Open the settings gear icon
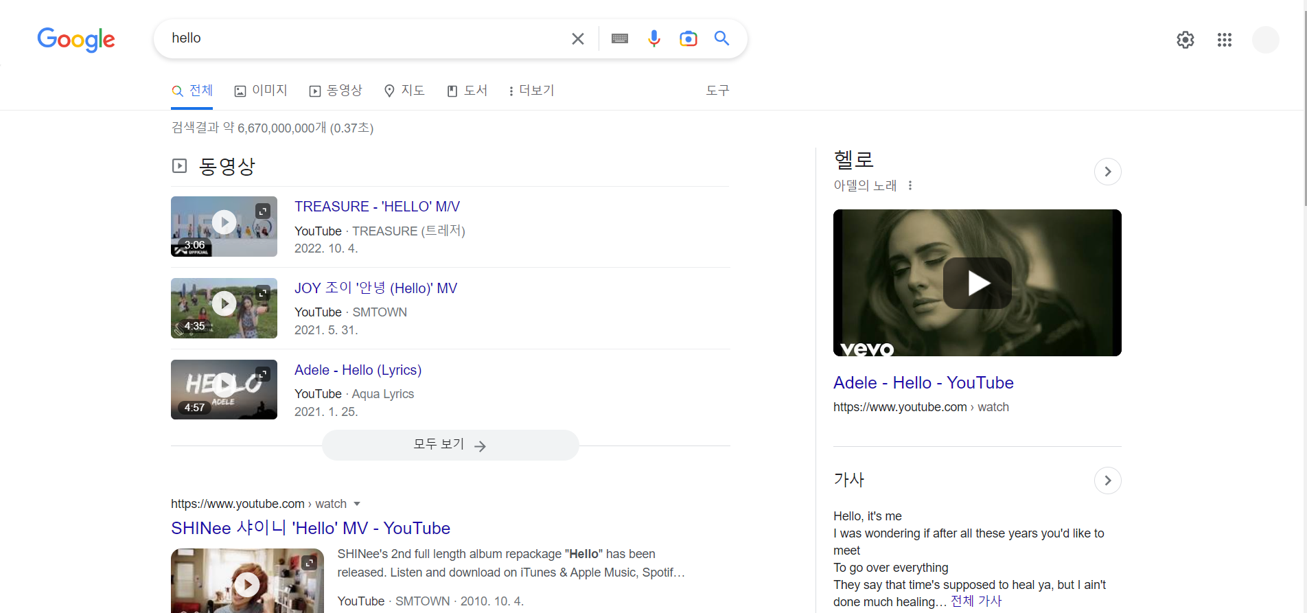Viewport: 1307px width, 613px height. pos(1185,40)
